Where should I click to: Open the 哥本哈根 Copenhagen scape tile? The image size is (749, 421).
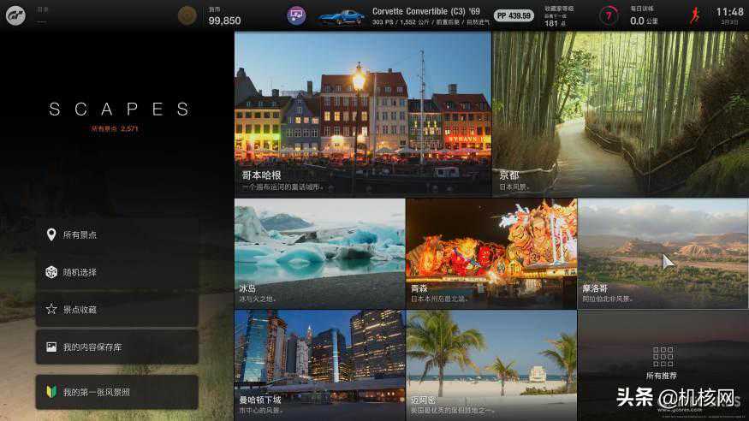(x=362, y=114)
